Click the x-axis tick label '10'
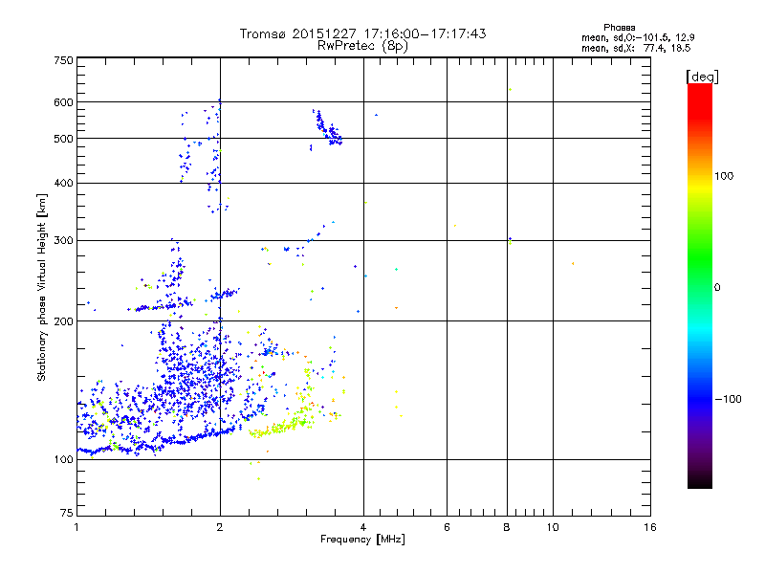Screen dimensions: 765x574 click(553, 527)
